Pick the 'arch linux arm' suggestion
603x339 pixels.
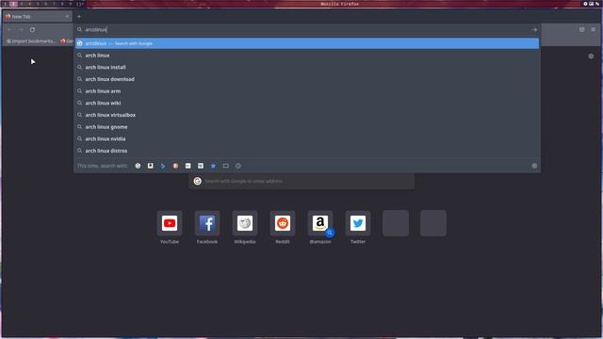coord(307,91)
